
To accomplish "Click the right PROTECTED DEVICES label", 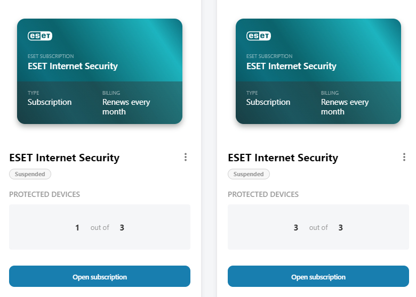I will pyautogui.click(x=263, y=194).
